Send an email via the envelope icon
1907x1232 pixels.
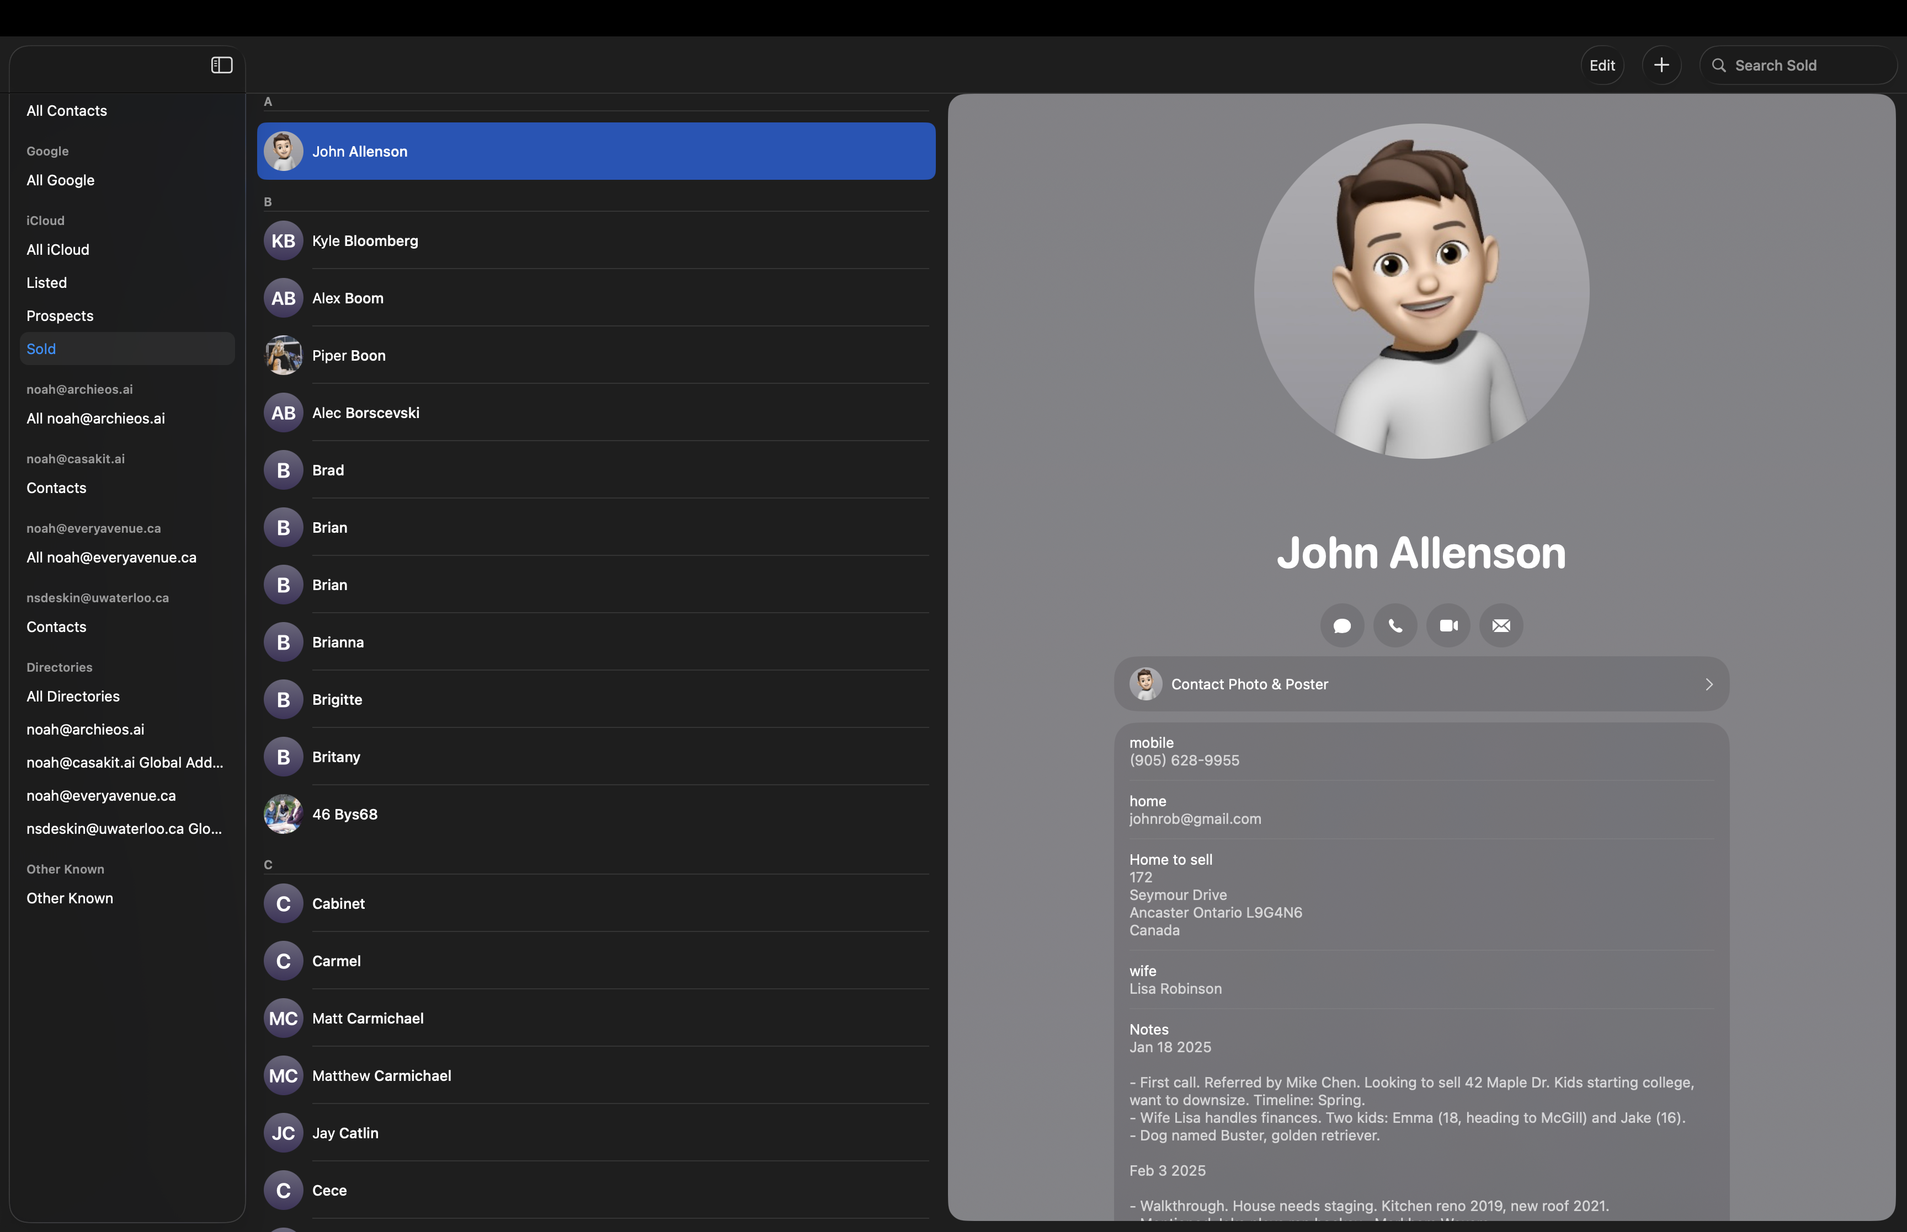1500,625
